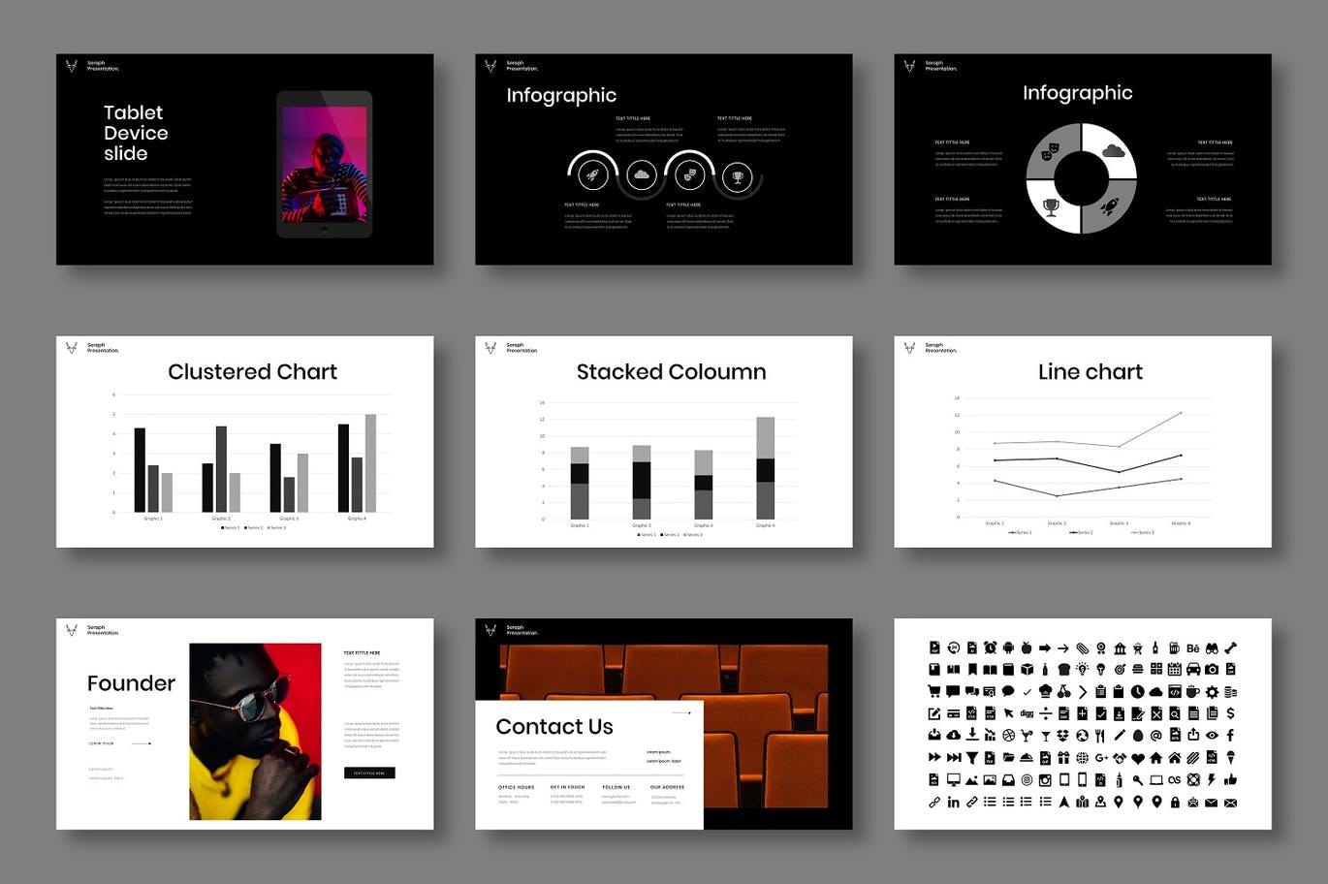Select the Clustered Chart slide title
The image size is (1328, 884).
click(x=252, y=372)
